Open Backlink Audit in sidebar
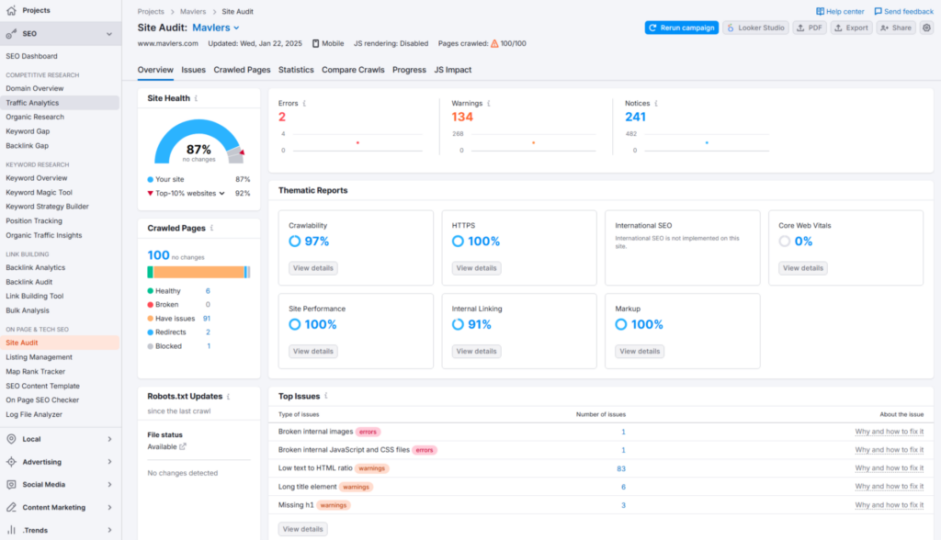Image resolution: width=941 pixels, height=540 pixels. click(x=28, y=282)
